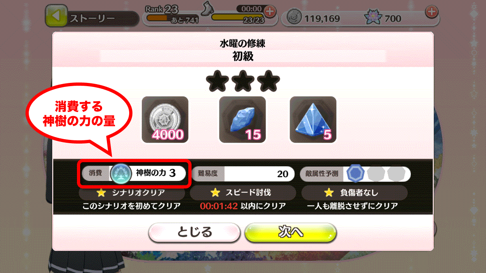Select the blue ore 15 reward
The image size is (486, 273).
(242, 120)
